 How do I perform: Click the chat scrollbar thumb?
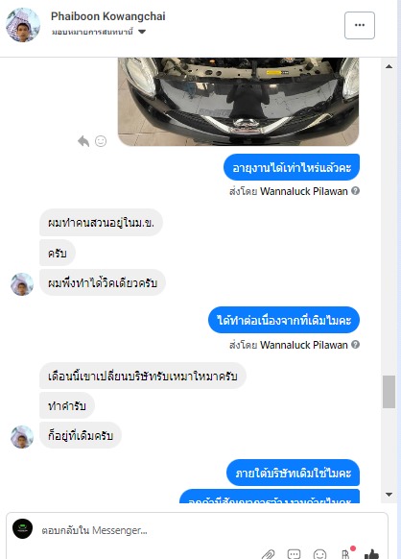(389, 392)
